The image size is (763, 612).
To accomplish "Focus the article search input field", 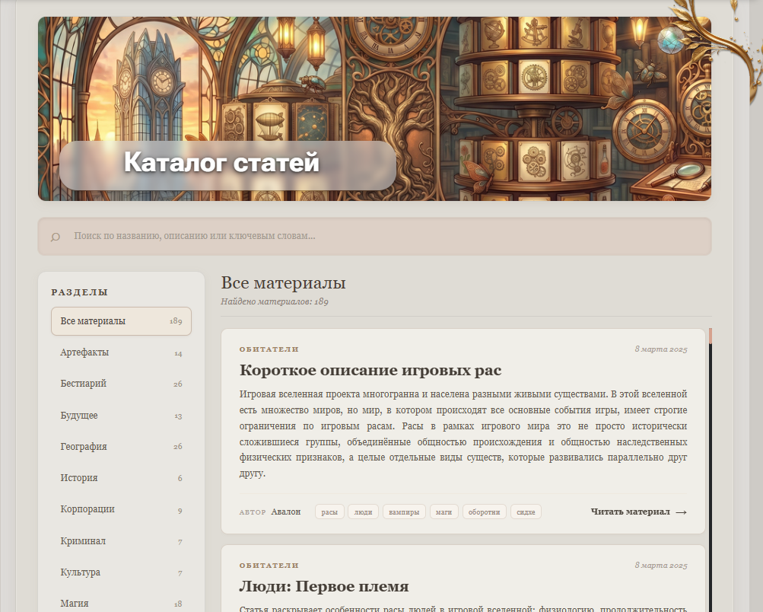I will tap(374, 236).
